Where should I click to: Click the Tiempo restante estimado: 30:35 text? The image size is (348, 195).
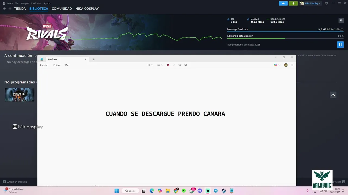(244, 45)
